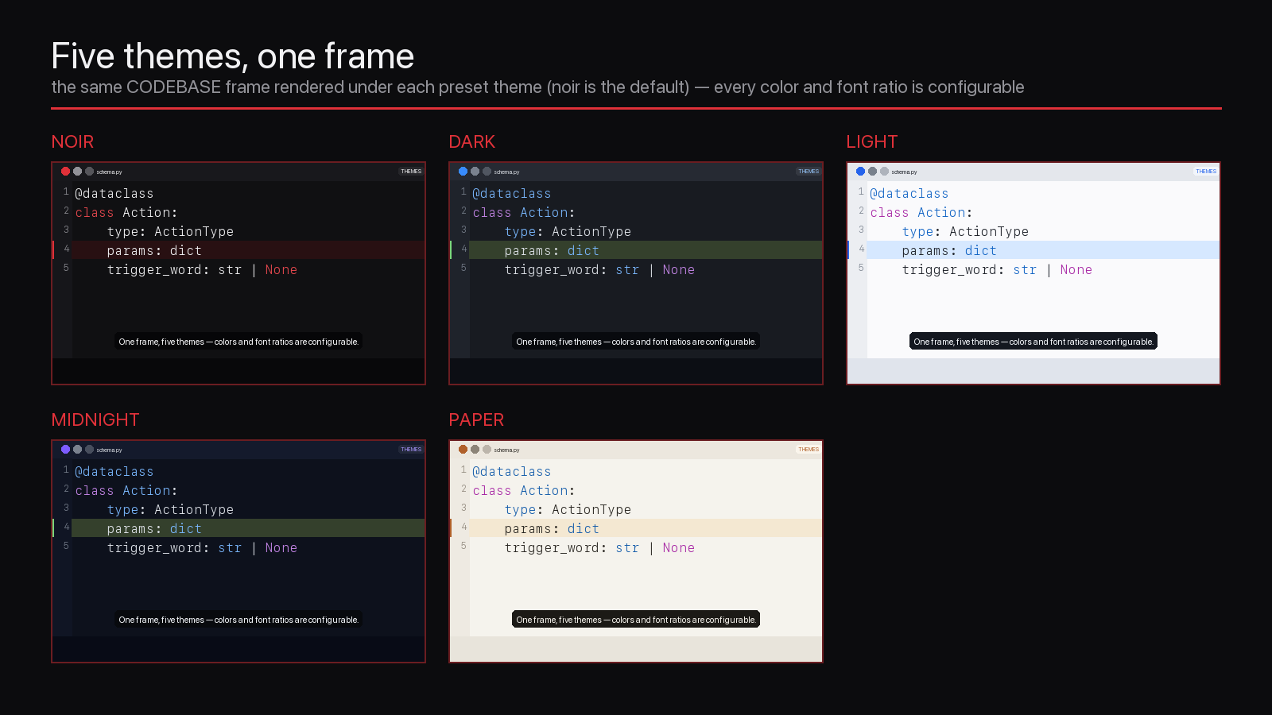Click the caption pill in NOIR frame
Image resolution: width=1272 pixels, height=715 pixels.
tap(238, 342)
